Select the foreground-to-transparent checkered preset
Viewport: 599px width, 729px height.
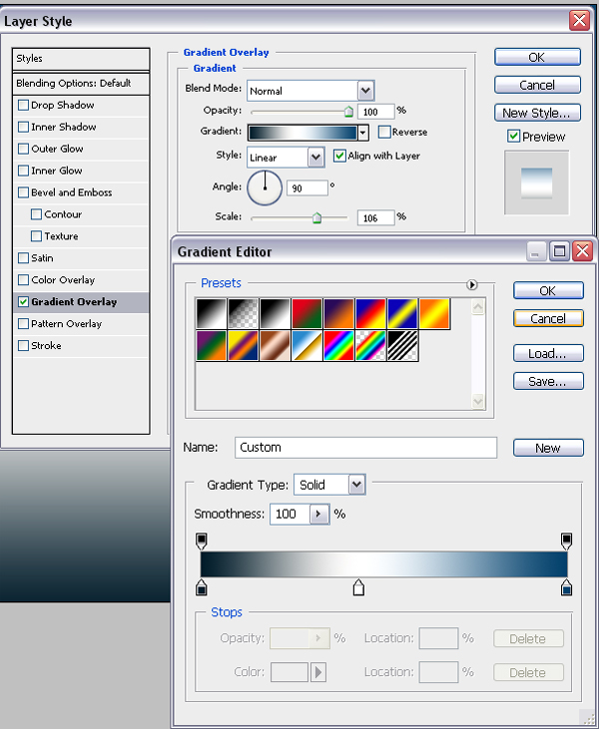[243, 314]
